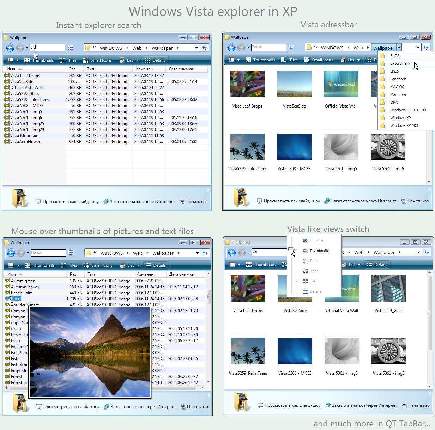This screenshot has width=435, height=430.
Task: Select Thumbnails view in Instant explorer search window
Action: 39,60
